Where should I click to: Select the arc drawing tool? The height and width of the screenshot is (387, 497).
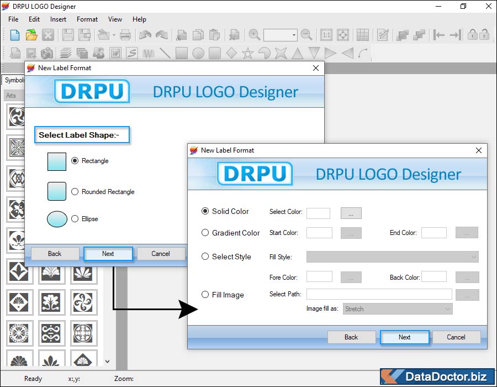point(363,53)
